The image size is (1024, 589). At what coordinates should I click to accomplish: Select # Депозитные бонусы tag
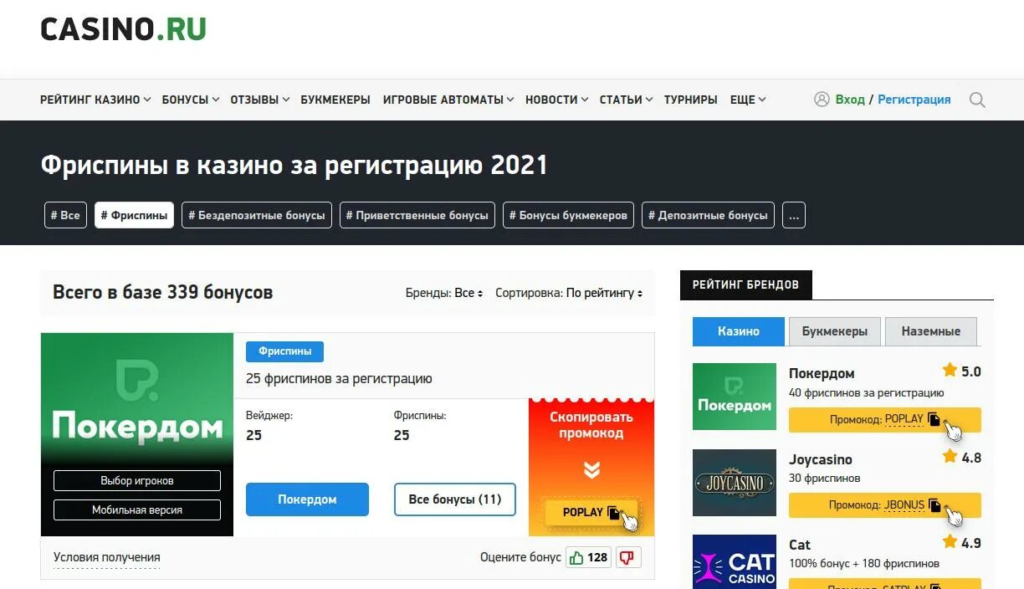(x=709, y=215)
